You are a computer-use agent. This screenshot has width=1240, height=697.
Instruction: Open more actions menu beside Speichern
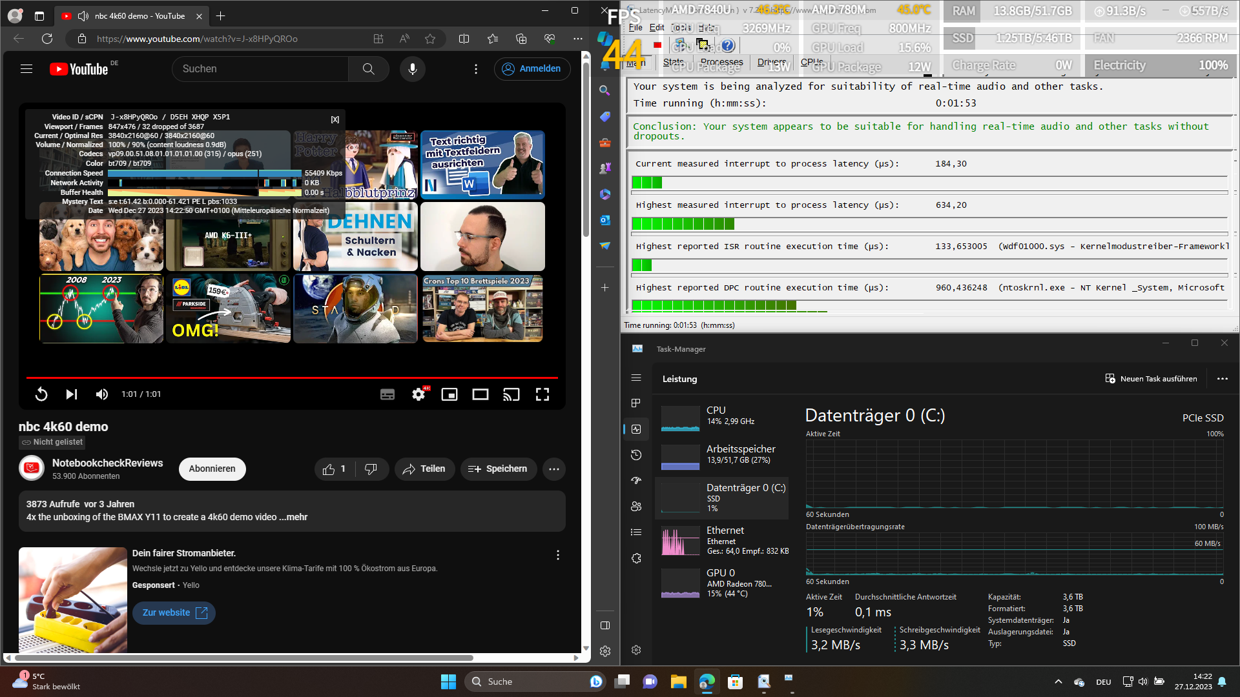[554, 469]
